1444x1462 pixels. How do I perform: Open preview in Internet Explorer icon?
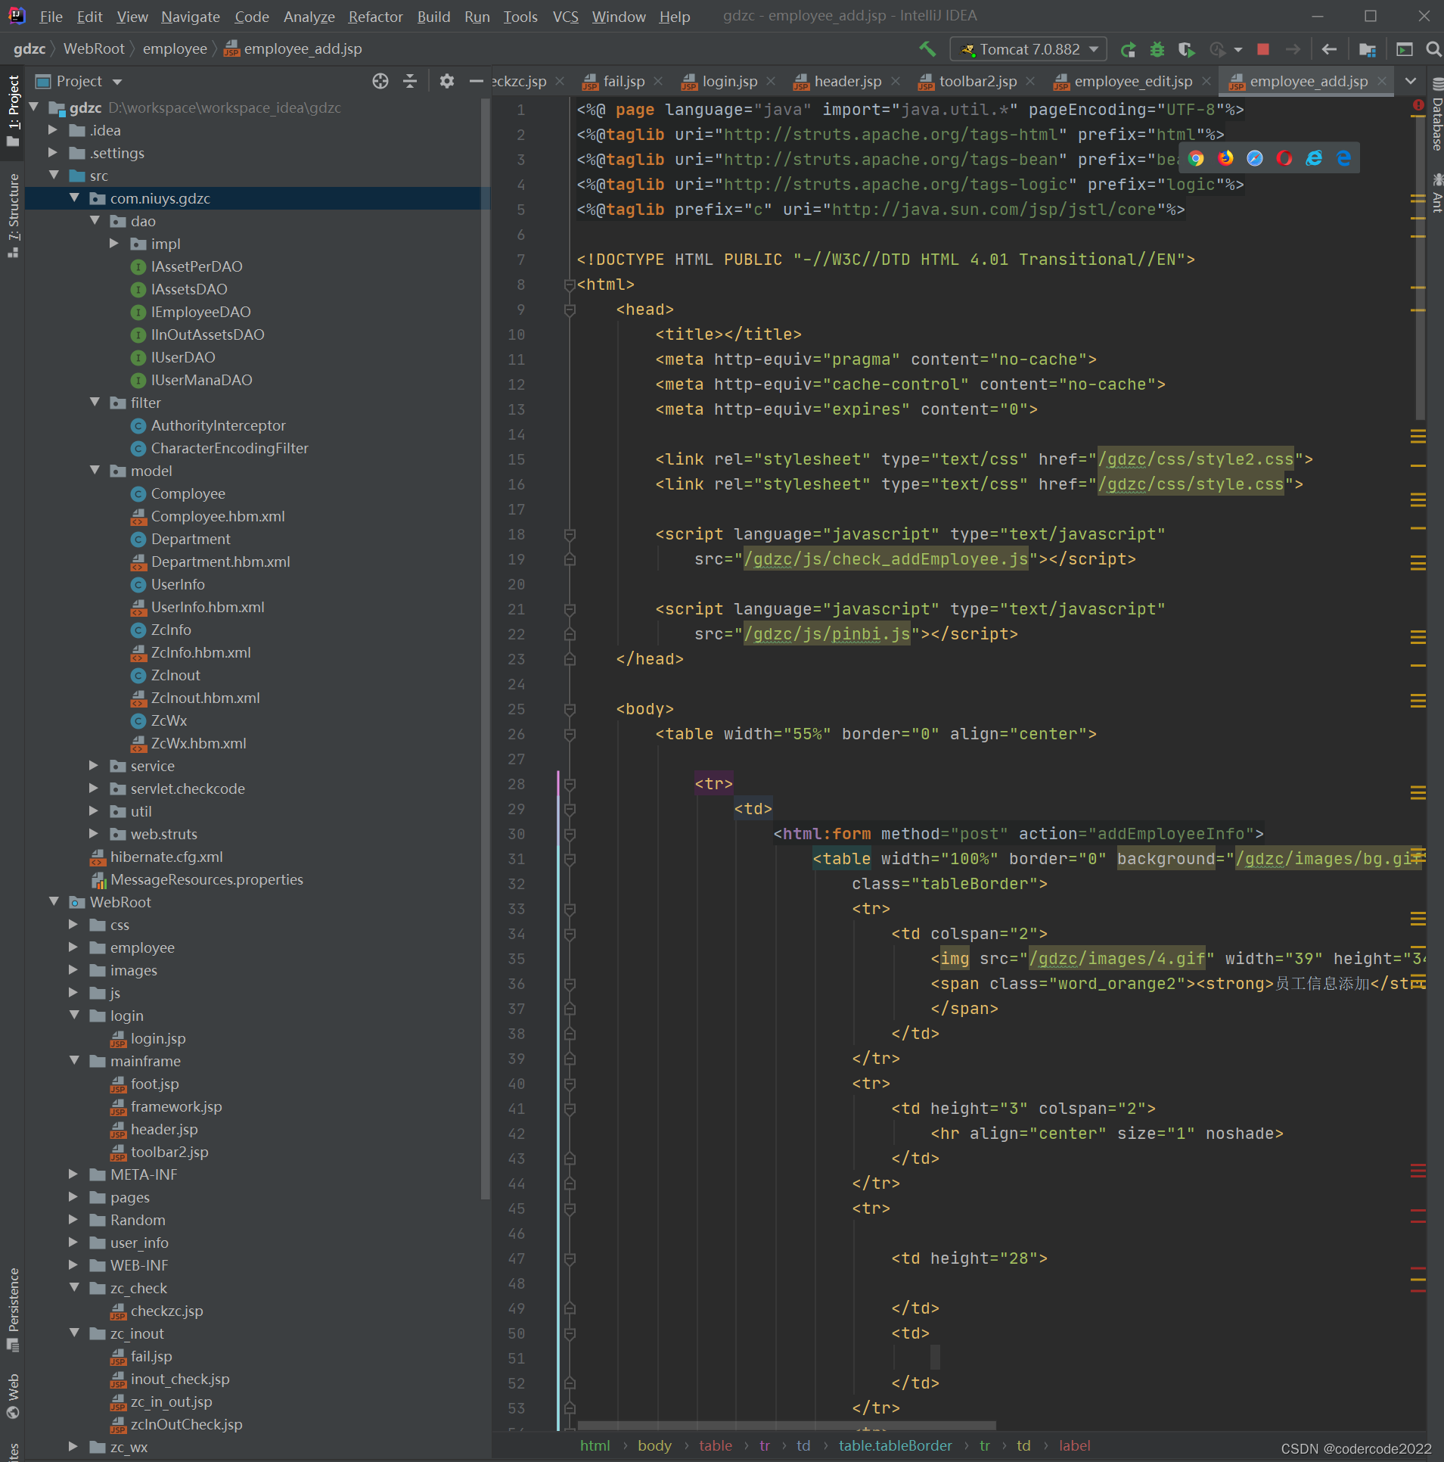point(1314,157)
